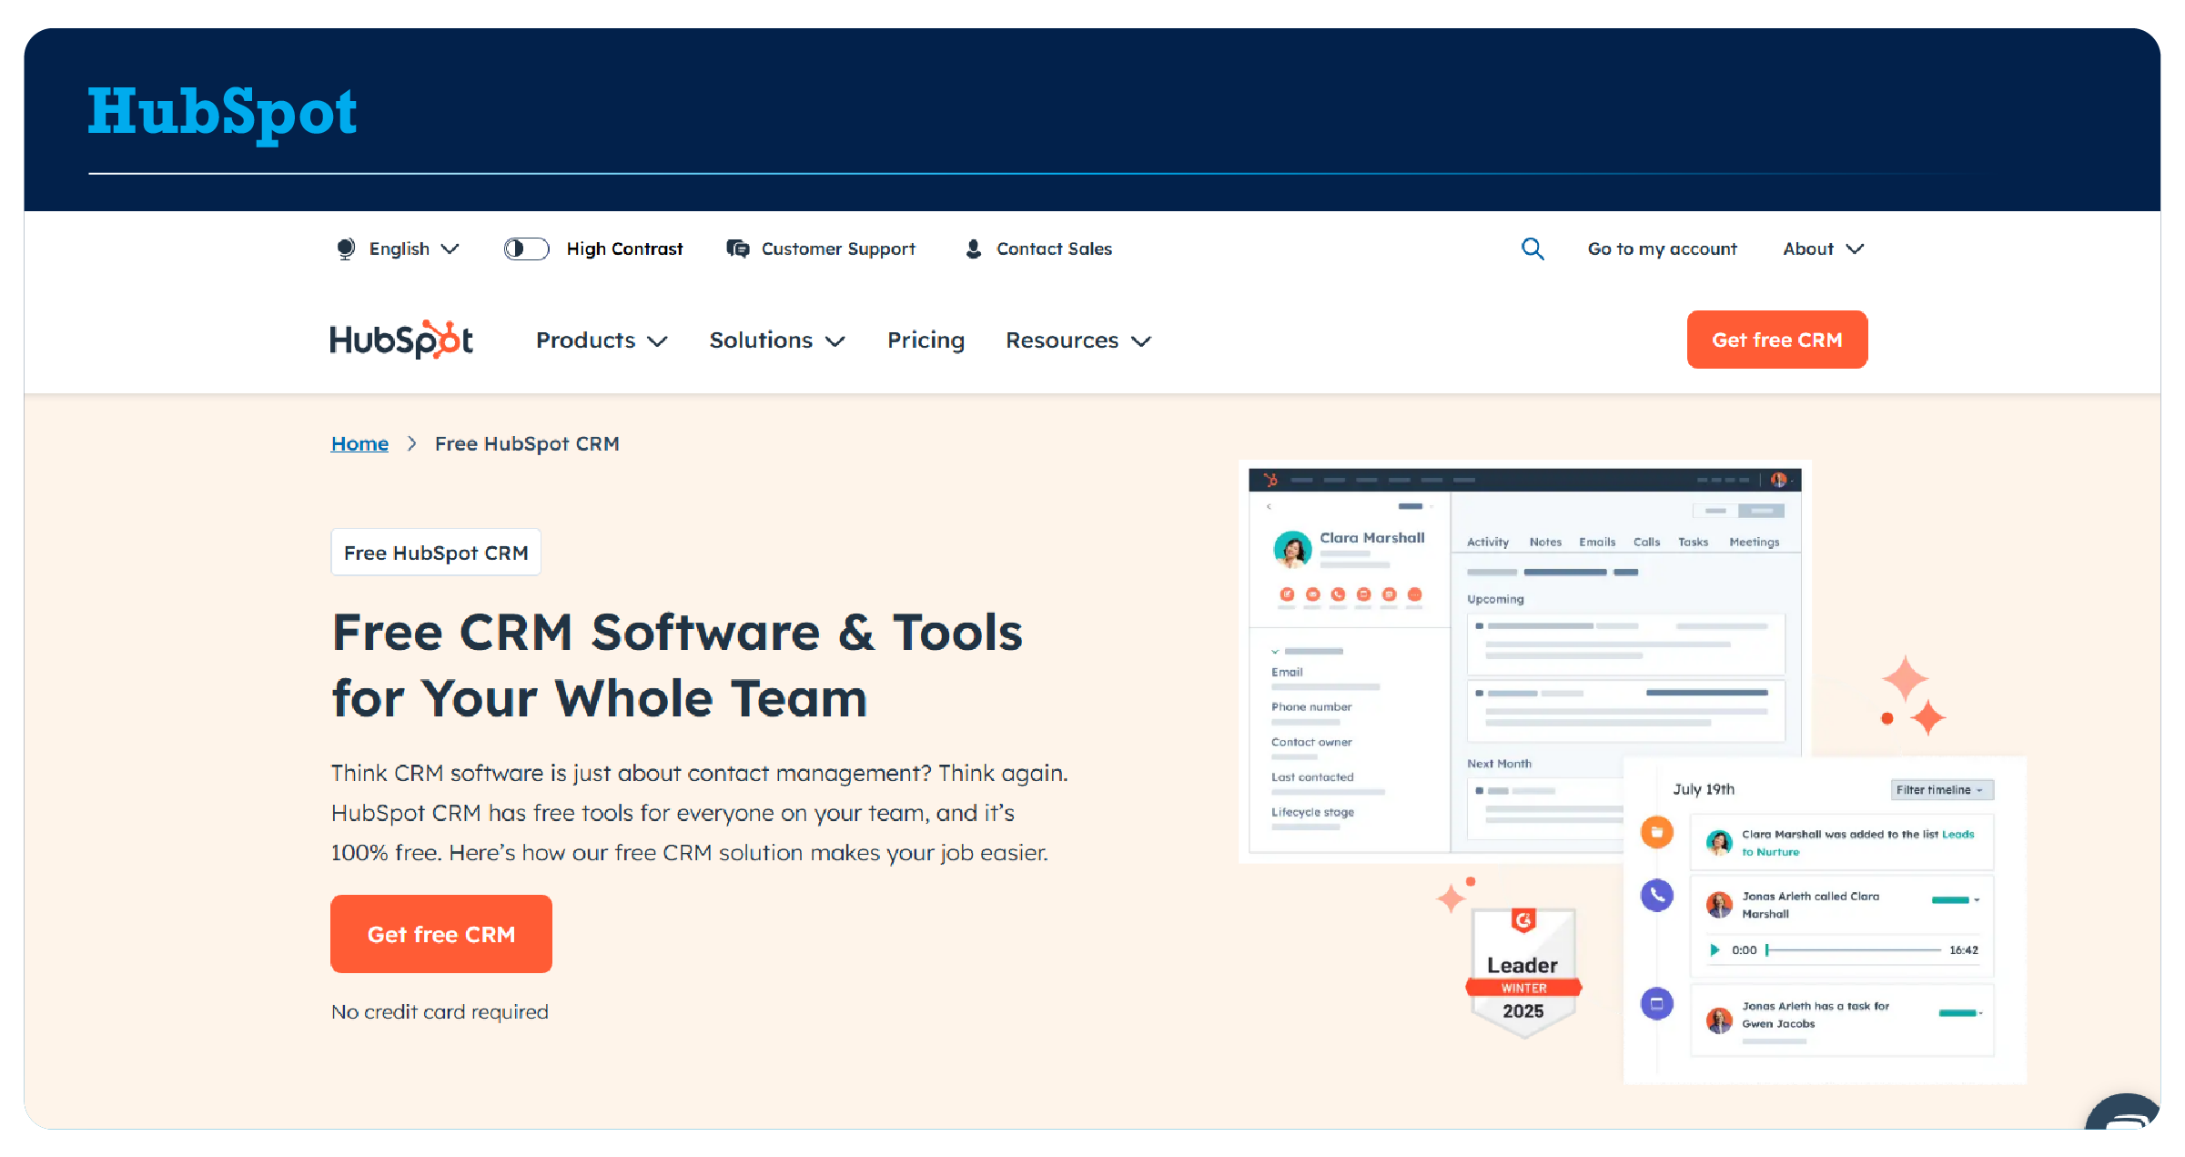Click the Next Month section label
Viewport: 2185px width, 1157px height.
point(1499,764)
